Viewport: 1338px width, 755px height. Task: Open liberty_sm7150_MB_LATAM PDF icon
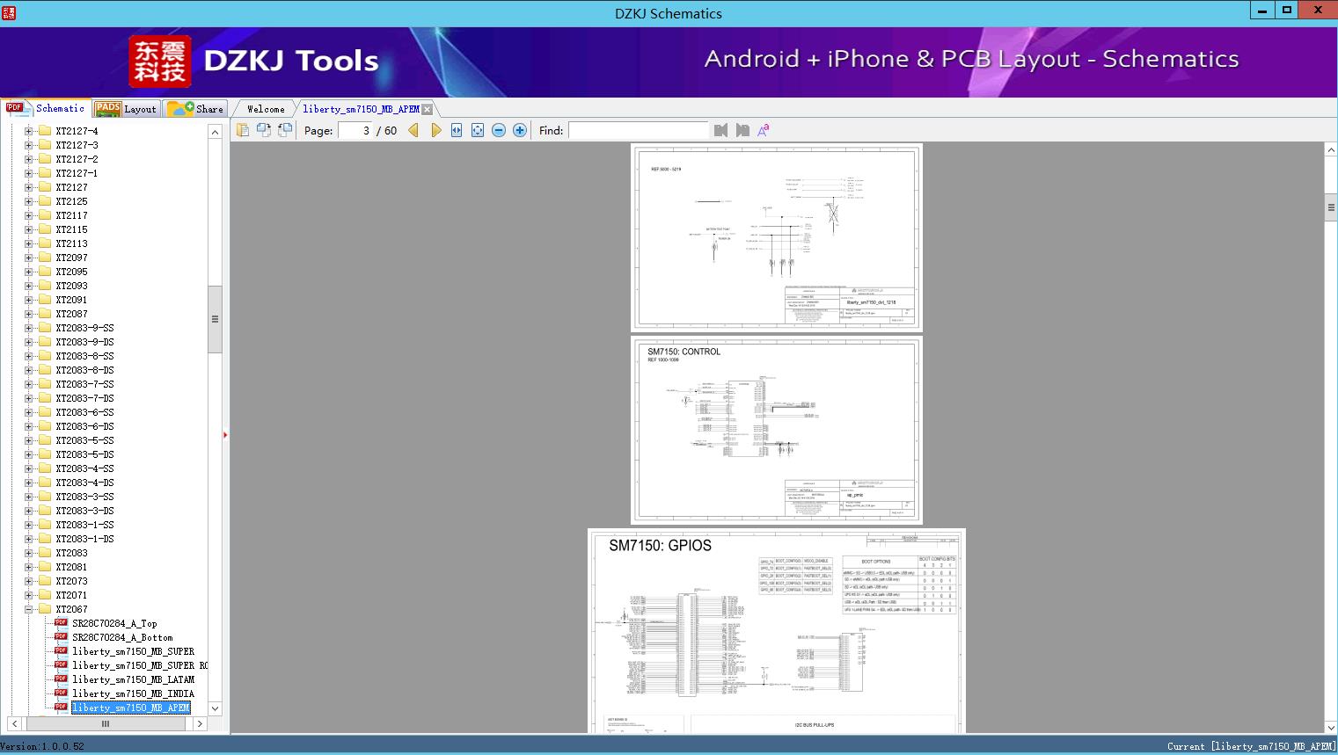pos(61,679)
